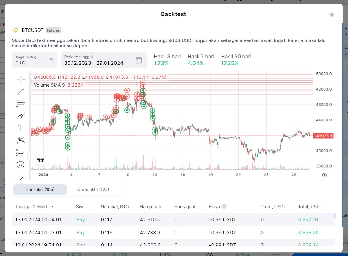The height and width of the screenshot is (256, 348).
Task: Click the TradingView logo on chart
Action: (x=40, y=160)
